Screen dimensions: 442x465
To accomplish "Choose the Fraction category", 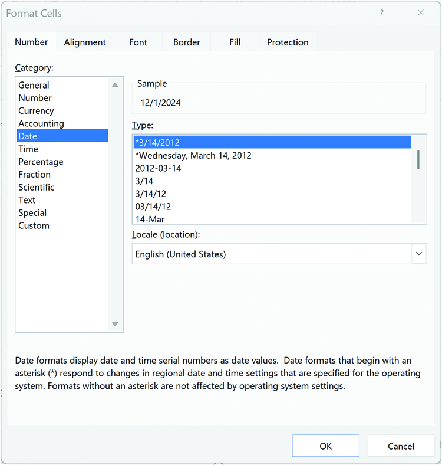I will [62, 175].
